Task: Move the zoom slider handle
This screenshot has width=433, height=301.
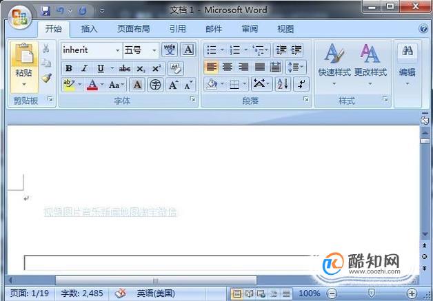Action: coord(372,293)
